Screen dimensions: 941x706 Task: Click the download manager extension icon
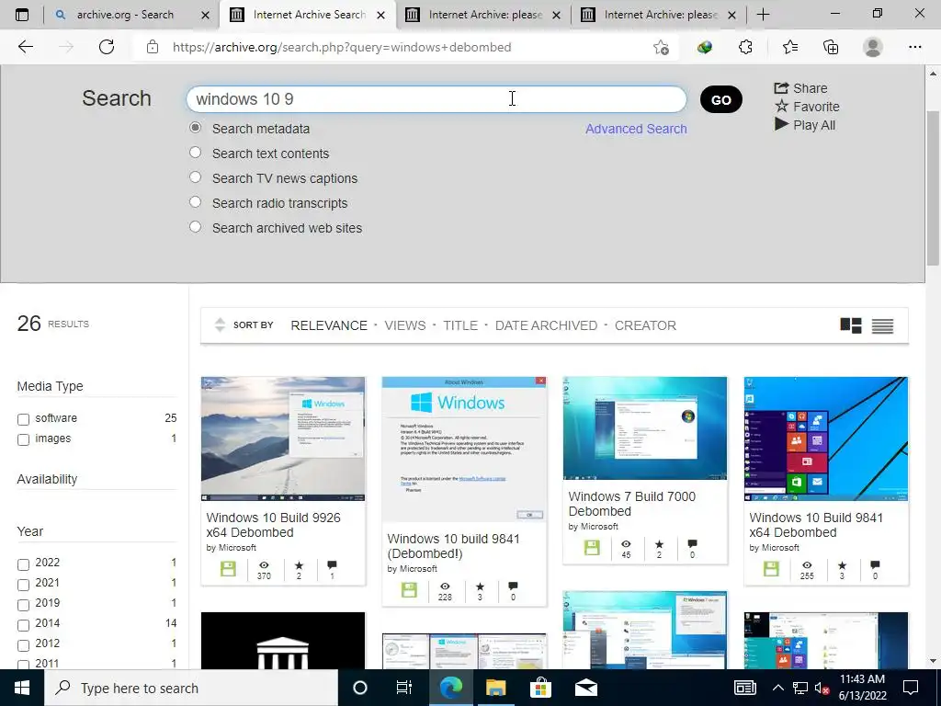coord(705,47)
